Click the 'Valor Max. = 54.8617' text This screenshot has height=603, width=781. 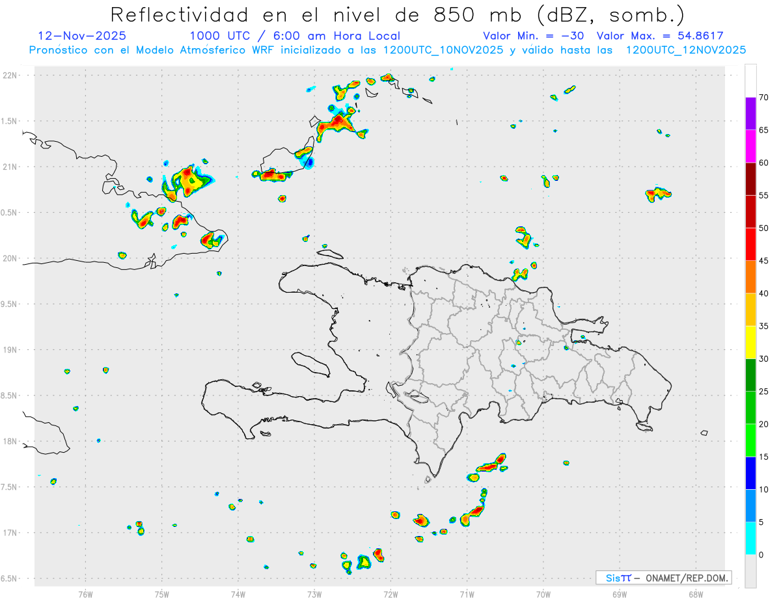point(660,36)
